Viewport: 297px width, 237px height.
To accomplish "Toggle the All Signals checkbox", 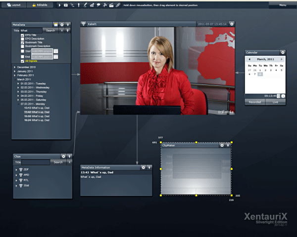I will pyautogui.click(x=22, y=61).
